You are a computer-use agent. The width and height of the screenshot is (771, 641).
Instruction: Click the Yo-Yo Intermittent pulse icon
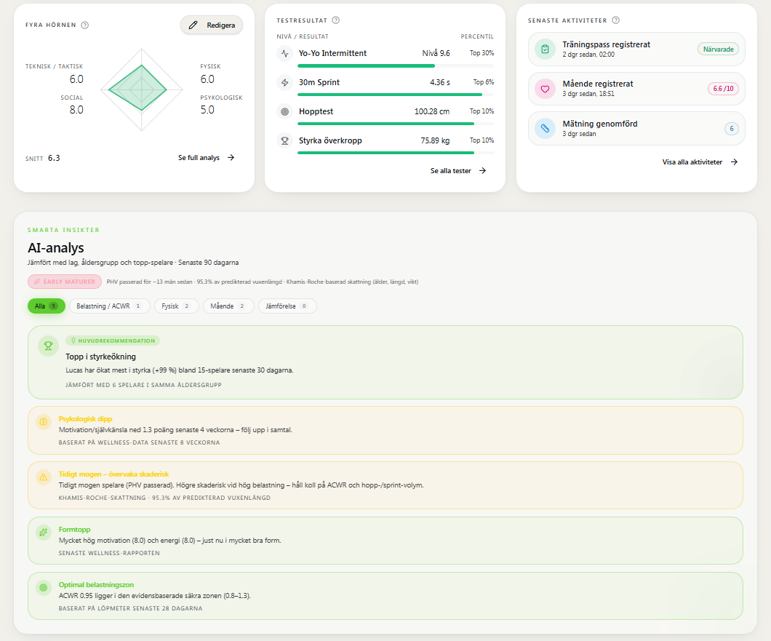click(284, 53)
